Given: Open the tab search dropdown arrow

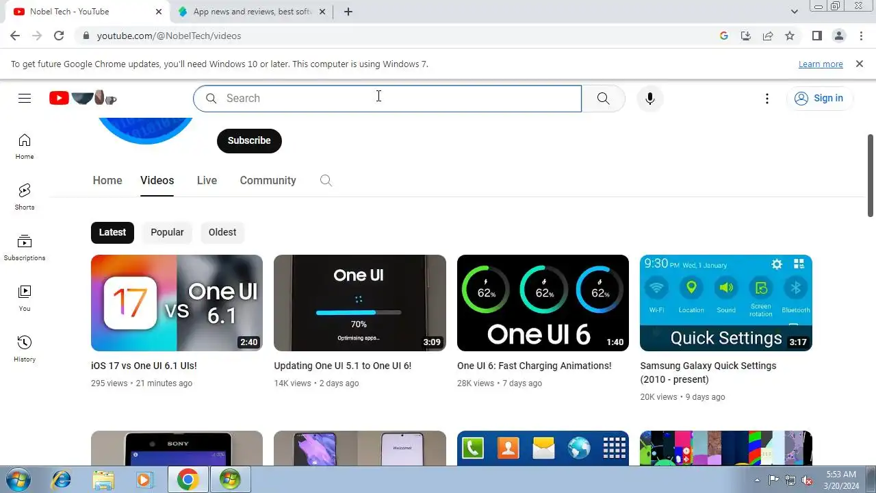Looking at the screenshot, I should pos(795,12).
